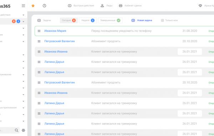Create a task with Новая задача button

click(142, 20)
